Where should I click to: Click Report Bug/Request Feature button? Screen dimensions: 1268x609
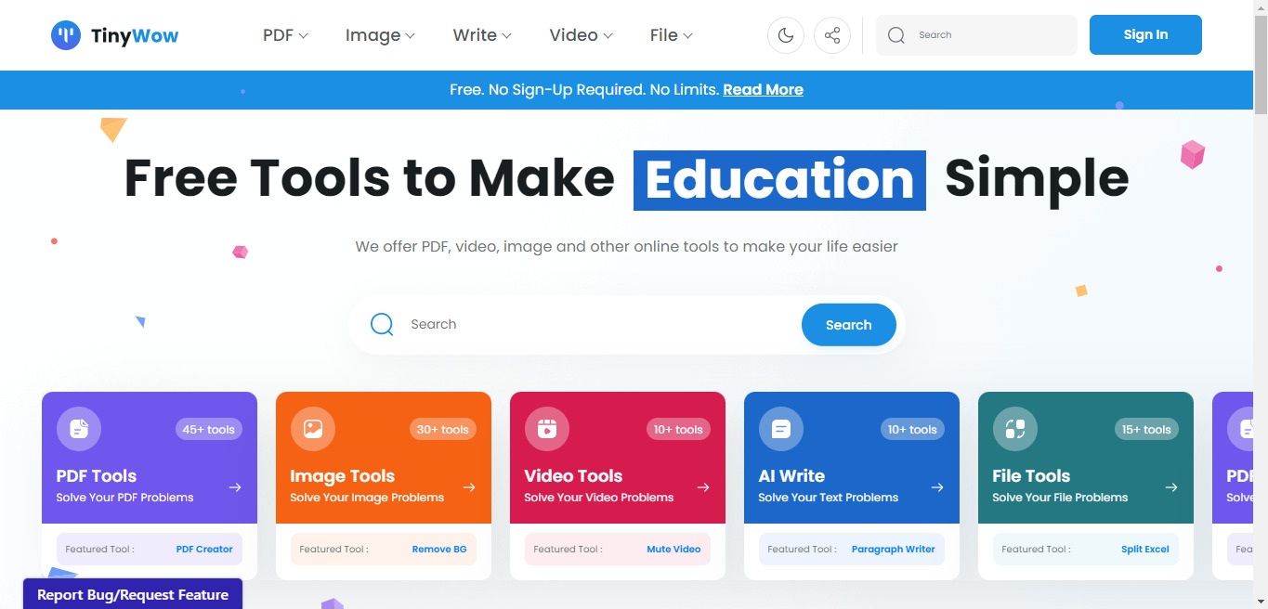[x=133, y=594]
